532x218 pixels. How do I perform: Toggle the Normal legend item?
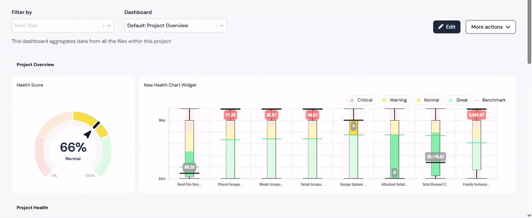point(427,100)
